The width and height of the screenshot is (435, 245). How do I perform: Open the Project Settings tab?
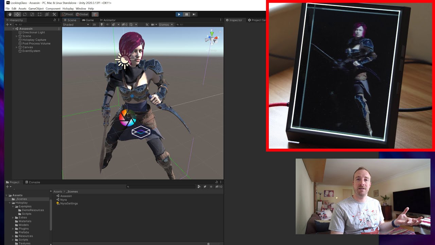[257, 20]
